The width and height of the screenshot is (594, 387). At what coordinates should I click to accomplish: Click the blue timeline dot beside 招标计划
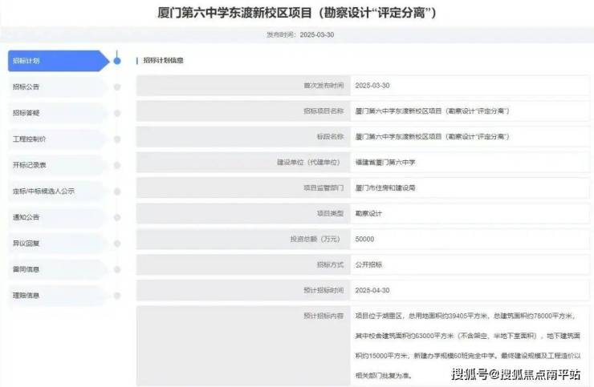[117, 61]
